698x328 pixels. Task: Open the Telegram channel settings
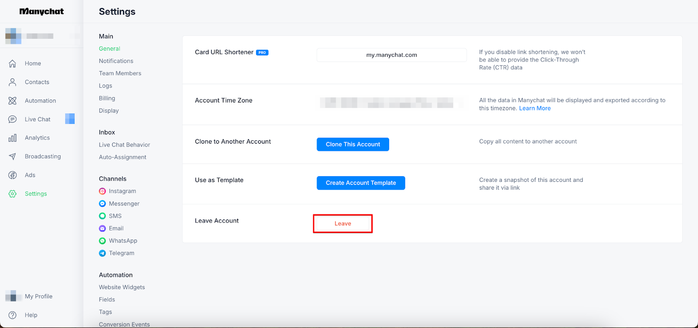(x=121, y=253)
